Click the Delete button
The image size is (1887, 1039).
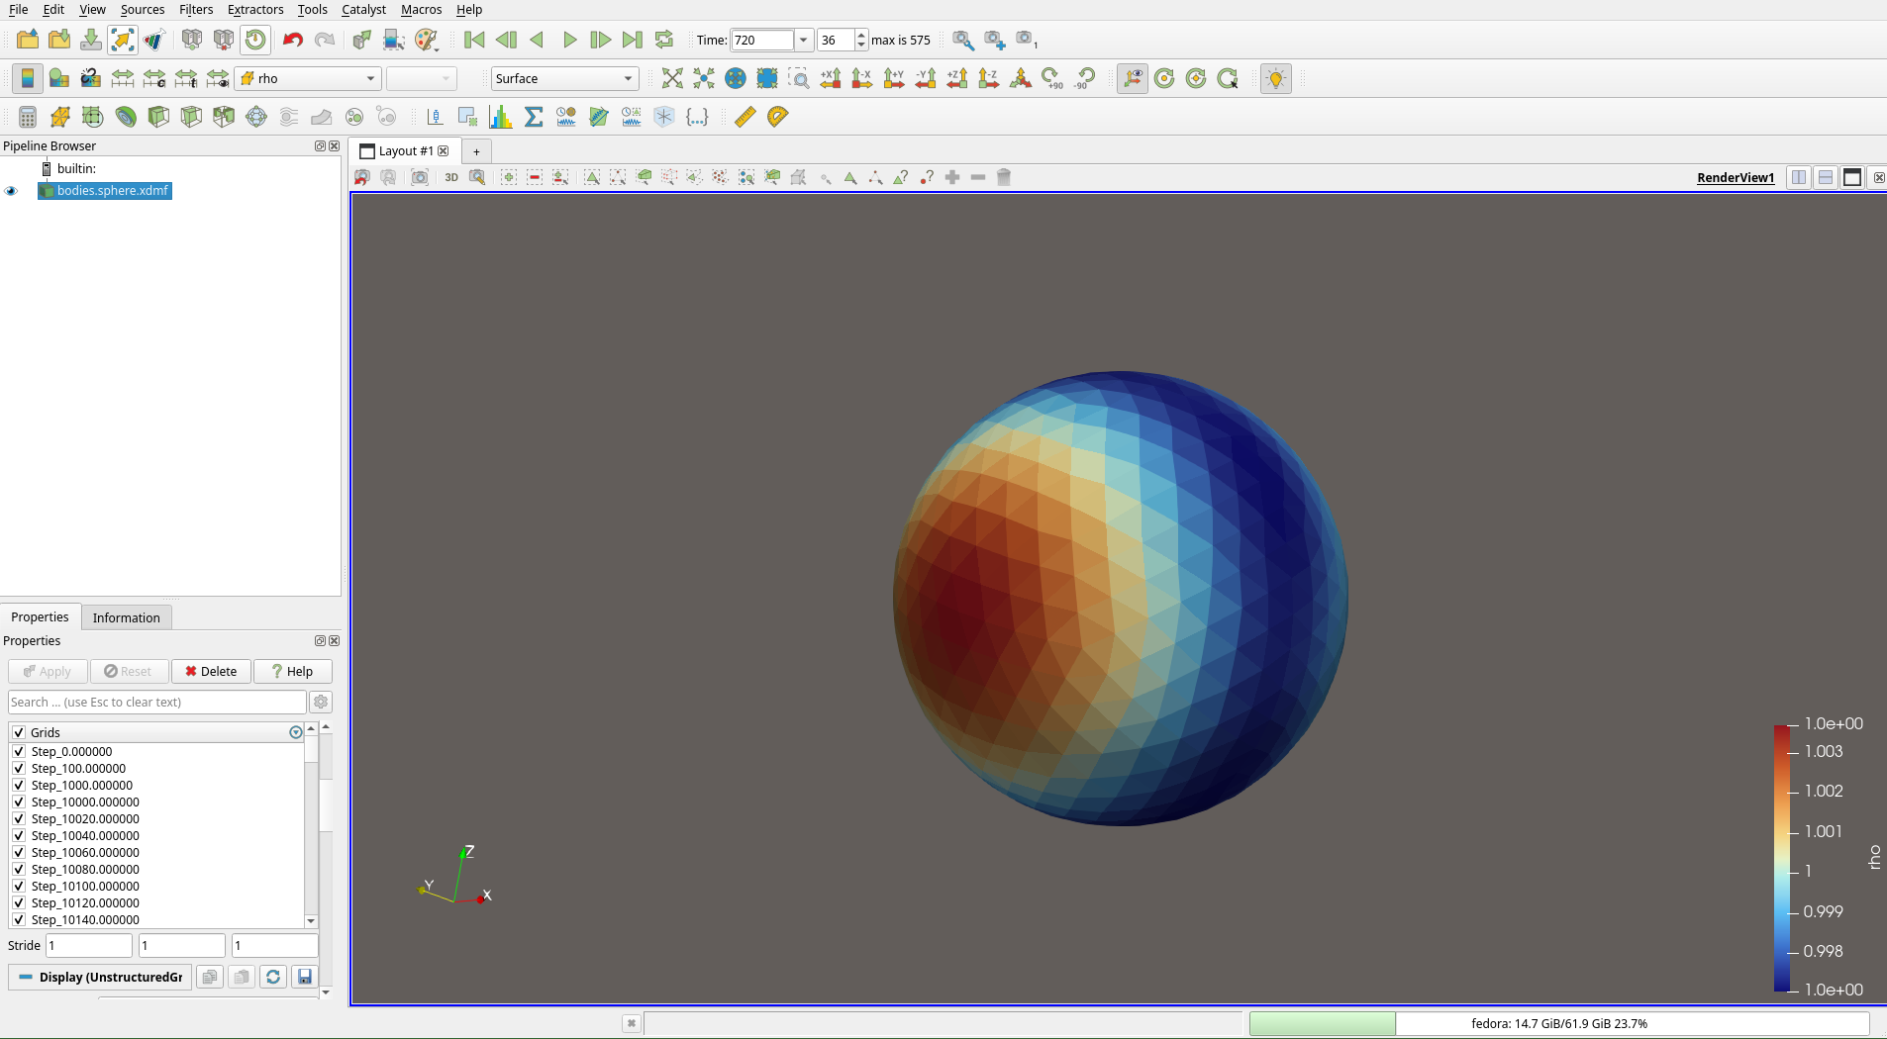(211, 671)
